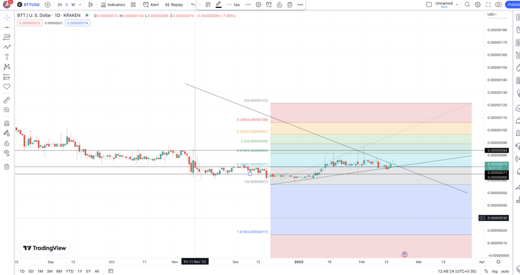The height and width of the screenshot is (275, 520).
Task: Open the Fibonacci retracement tools
Action: tap(7, 37)
